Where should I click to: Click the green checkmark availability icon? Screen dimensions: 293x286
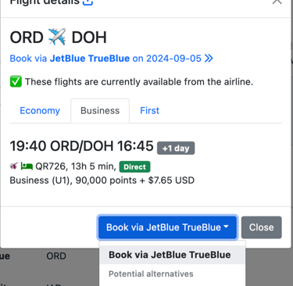pyautogui.click(x=16, y=82)
